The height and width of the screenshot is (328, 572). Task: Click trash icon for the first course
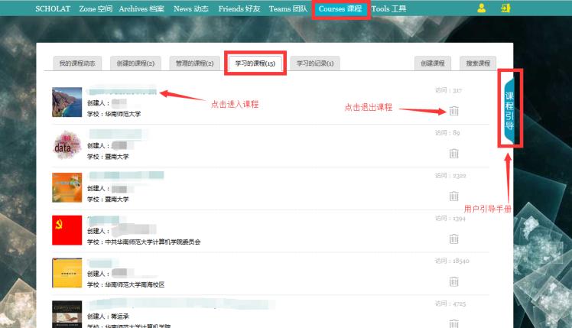tap(454, 111)
